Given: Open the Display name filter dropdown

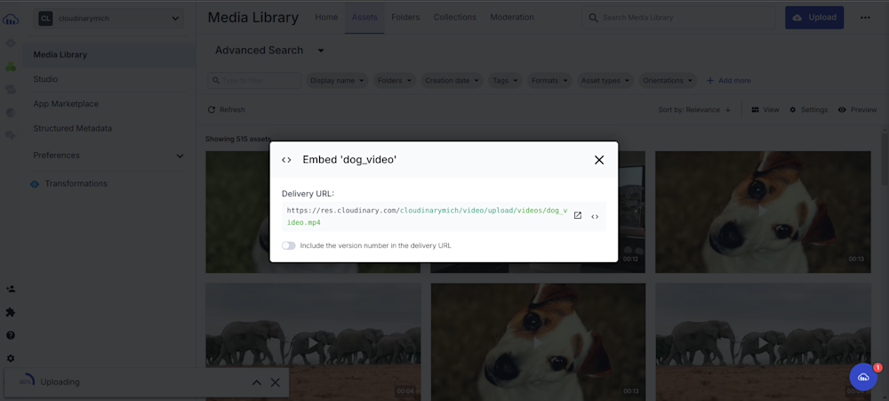Looking at the screenshot, I should pos(337,81).
